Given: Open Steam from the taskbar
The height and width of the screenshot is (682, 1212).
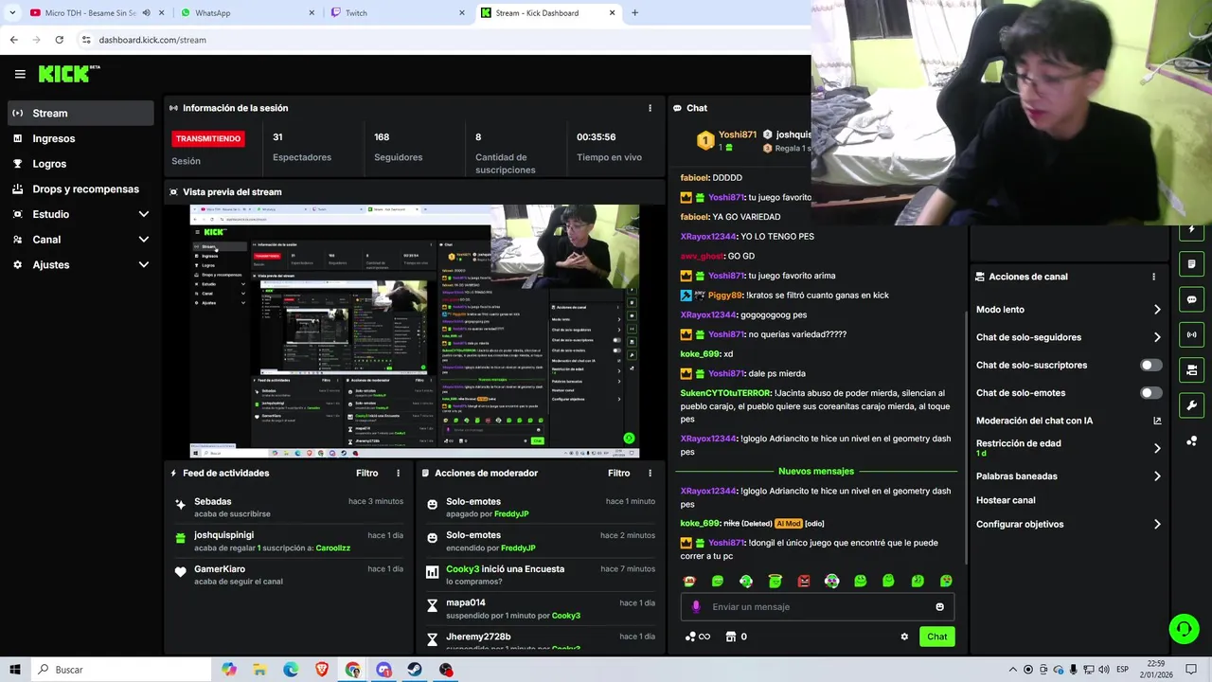Looking at the screenshot, I should pyautogui.click(x=415, y=670).
